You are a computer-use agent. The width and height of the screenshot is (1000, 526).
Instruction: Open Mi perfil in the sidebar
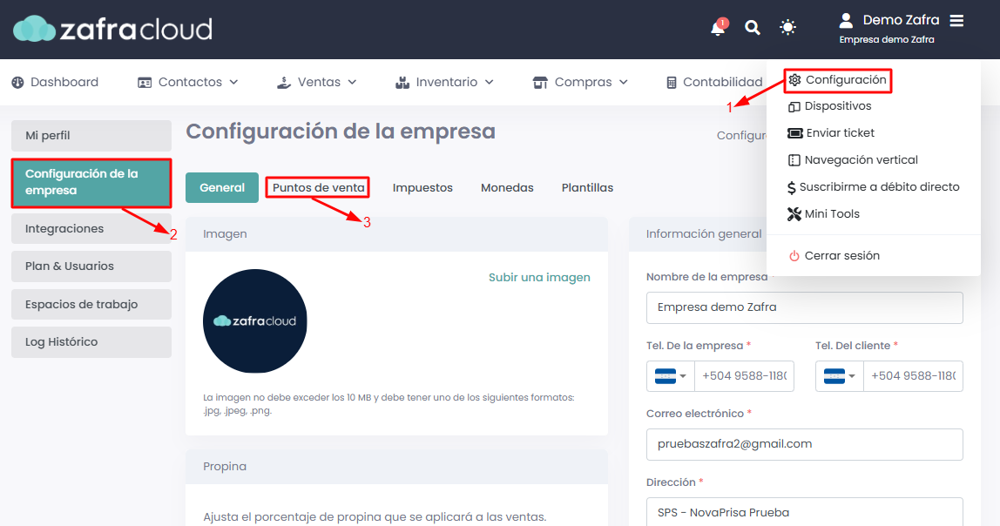tap(91, 136)
